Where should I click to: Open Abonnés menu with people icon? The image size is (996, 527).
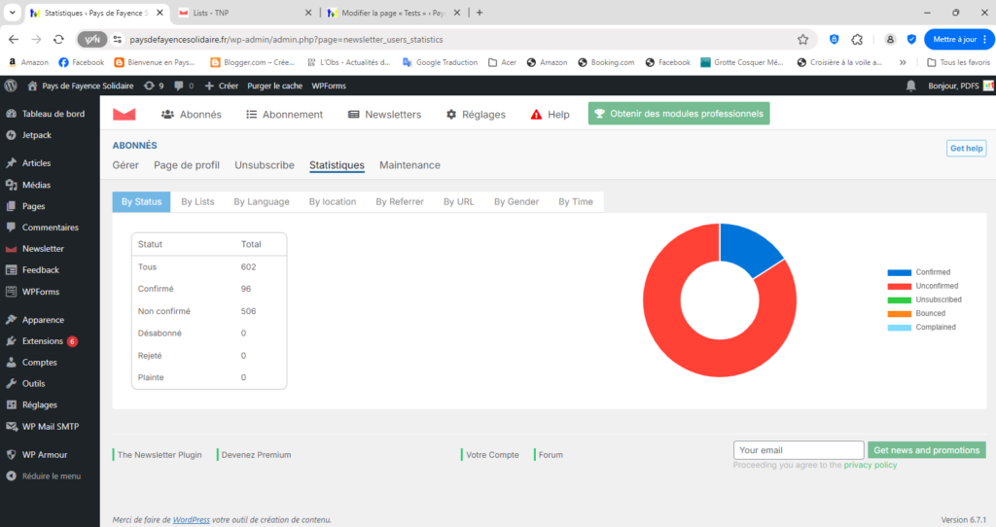pos(191,114)
